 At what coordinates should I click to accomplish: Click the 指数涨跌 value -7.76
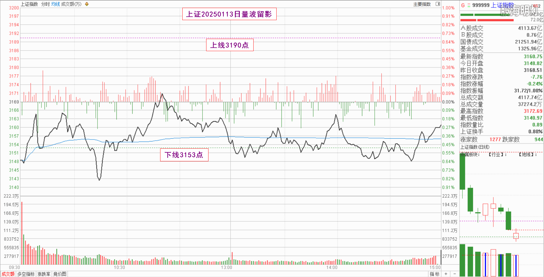click(x=536, y=77)
